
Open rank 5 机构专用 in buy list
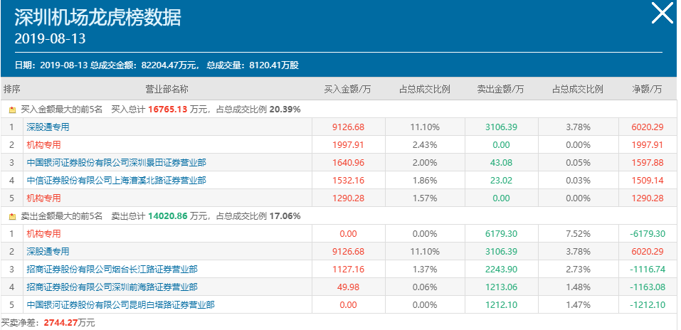tap(43, 198)
